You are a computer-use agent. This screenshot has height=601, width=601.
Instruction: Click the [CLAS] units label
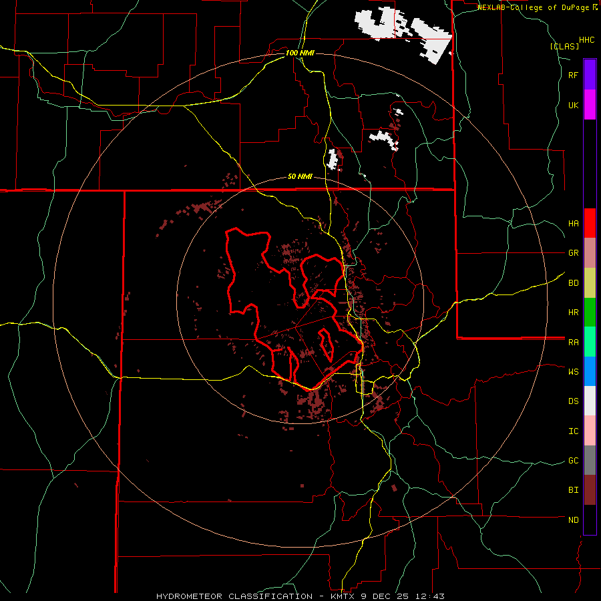point(564,46)
